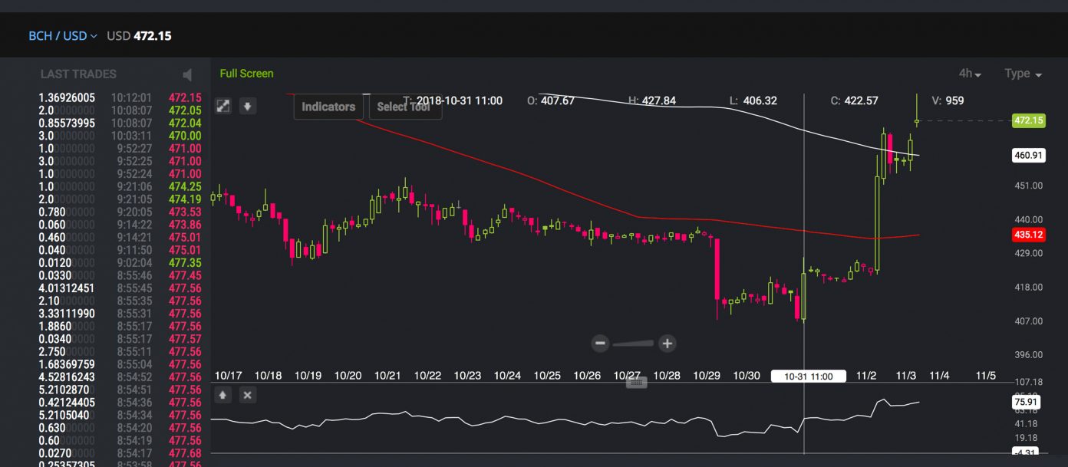This screenshot has height=467, width=1068.
Task: Close the indicator panel with X icon
Action: point(247,395)
